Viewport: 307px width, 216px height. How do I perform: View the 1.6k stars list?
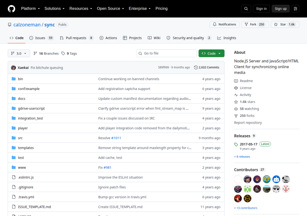[245, 102]
